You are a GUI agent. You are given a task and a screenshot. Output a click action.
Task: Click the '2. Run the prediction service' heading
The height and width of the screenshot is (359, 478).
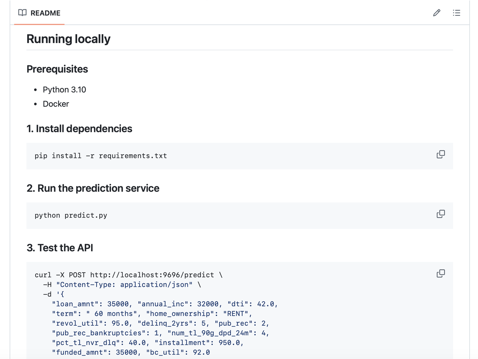93,188
